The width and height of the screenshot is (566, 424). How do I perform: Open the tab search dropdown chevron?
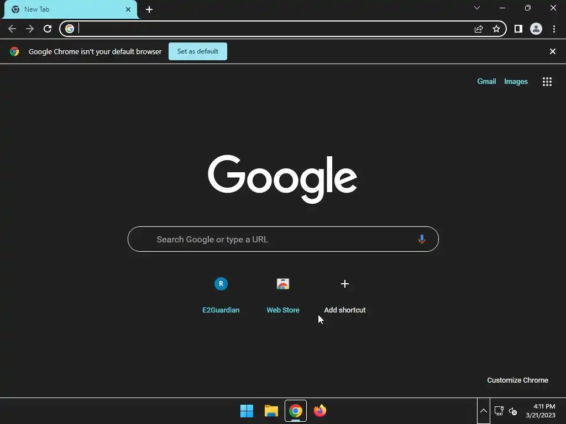pos(477,8)
